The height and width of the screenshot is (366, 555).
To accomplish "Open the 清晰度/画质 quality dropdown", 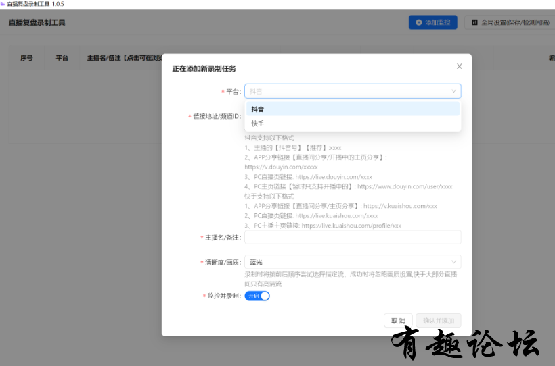I will tap(353, 262).
